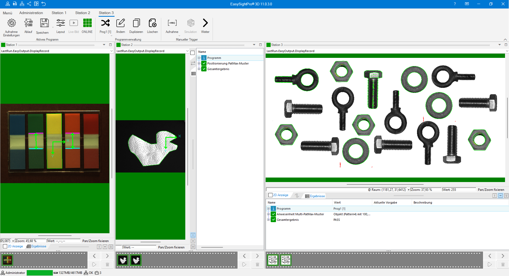Switch to the Station 2 tab
This screenshot has height=276, width=509.
(82, 13)
